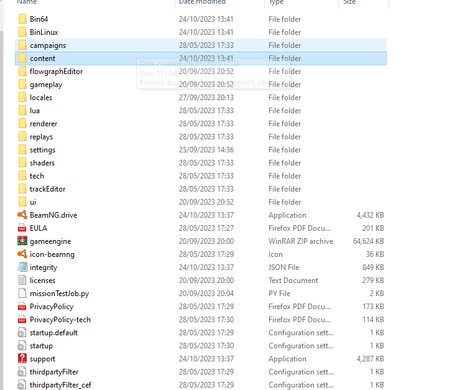The height and width of the screenshot is (390, 473).
Task: Click the 849 KB size value
Action: pos(373,267)
